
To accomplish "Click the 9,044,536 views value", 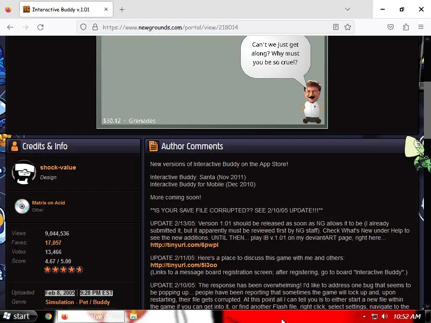I will 57,233.
